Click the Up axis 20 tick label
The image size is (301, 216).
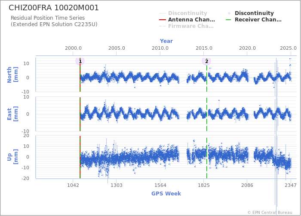[x=26, y=136]
